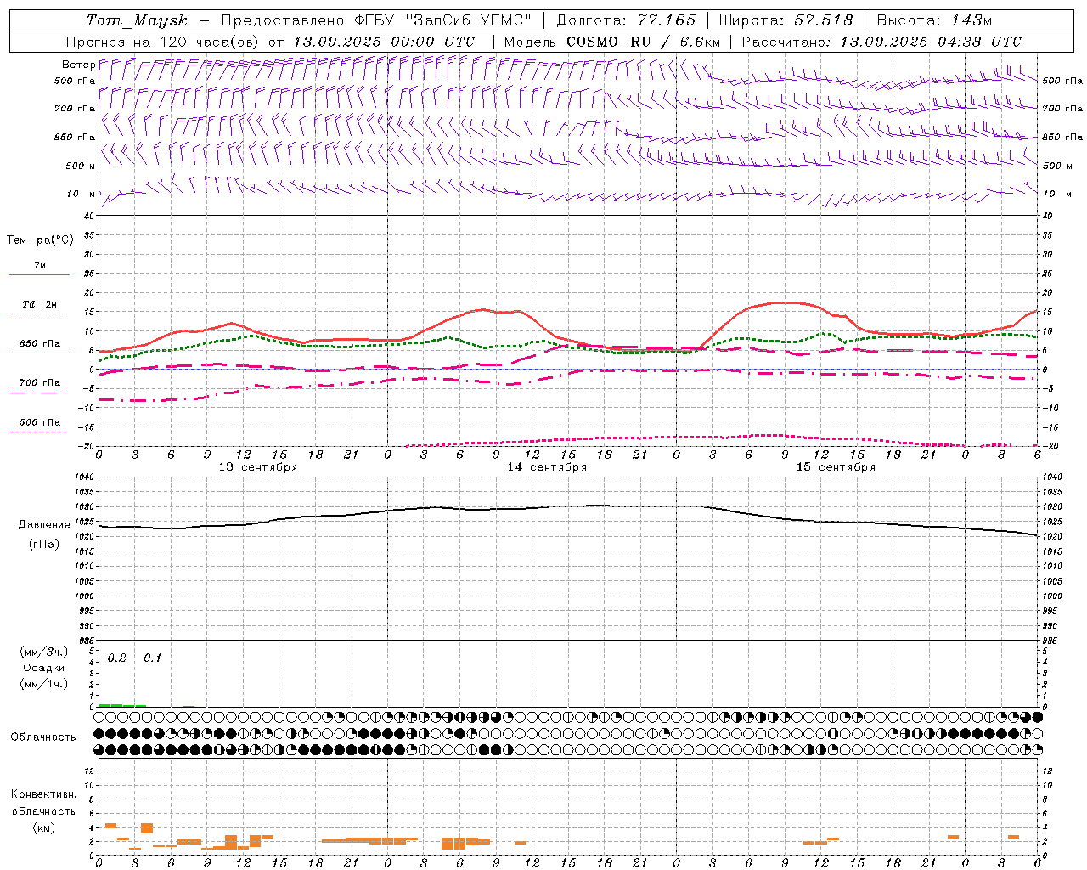Click the Высота: 143м value
Image resolution: width=1087 pixels, height=870 pixels.
point(934,20)
